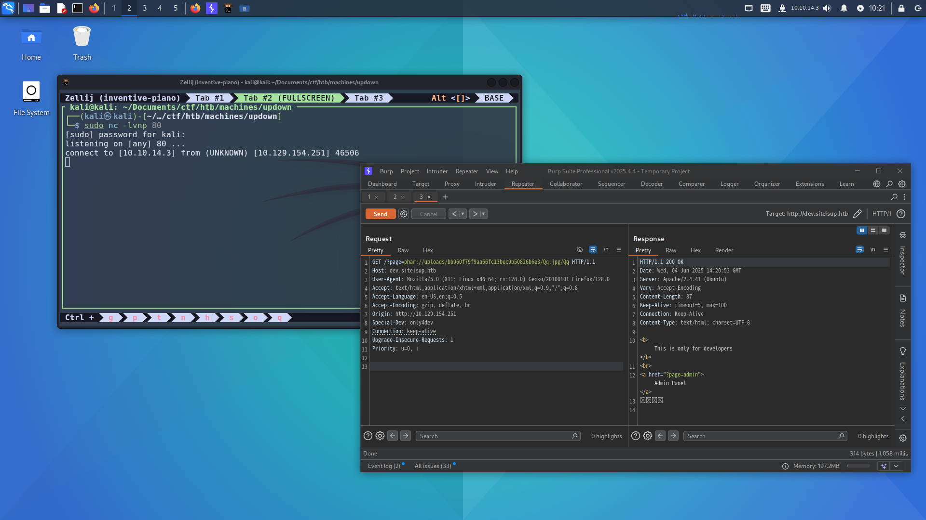Screen dimensions: 926x520
Task: Expand history forward dropdown arrow
Action: (483, 214)
